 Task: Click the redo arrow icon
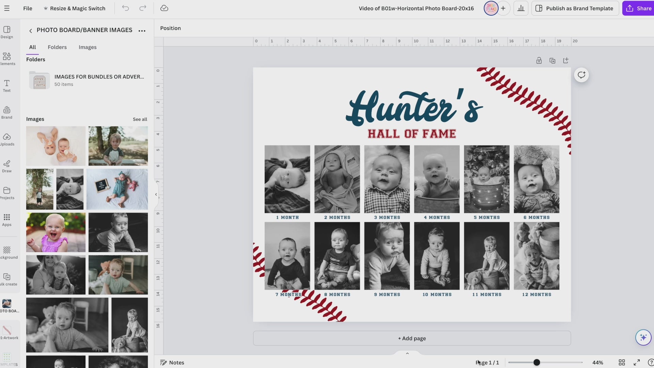tap(143, 8)
